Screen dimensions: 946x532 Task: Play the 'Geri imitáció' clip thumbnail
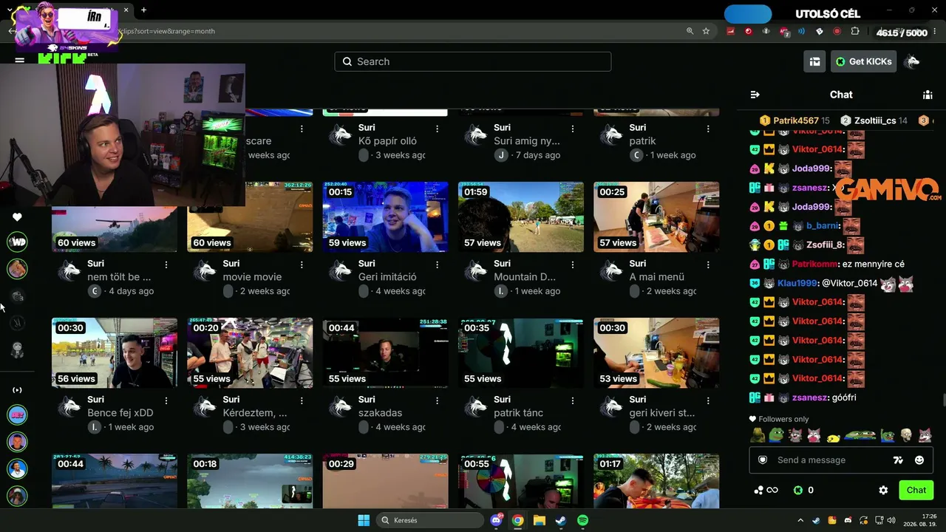pos(385,217)
